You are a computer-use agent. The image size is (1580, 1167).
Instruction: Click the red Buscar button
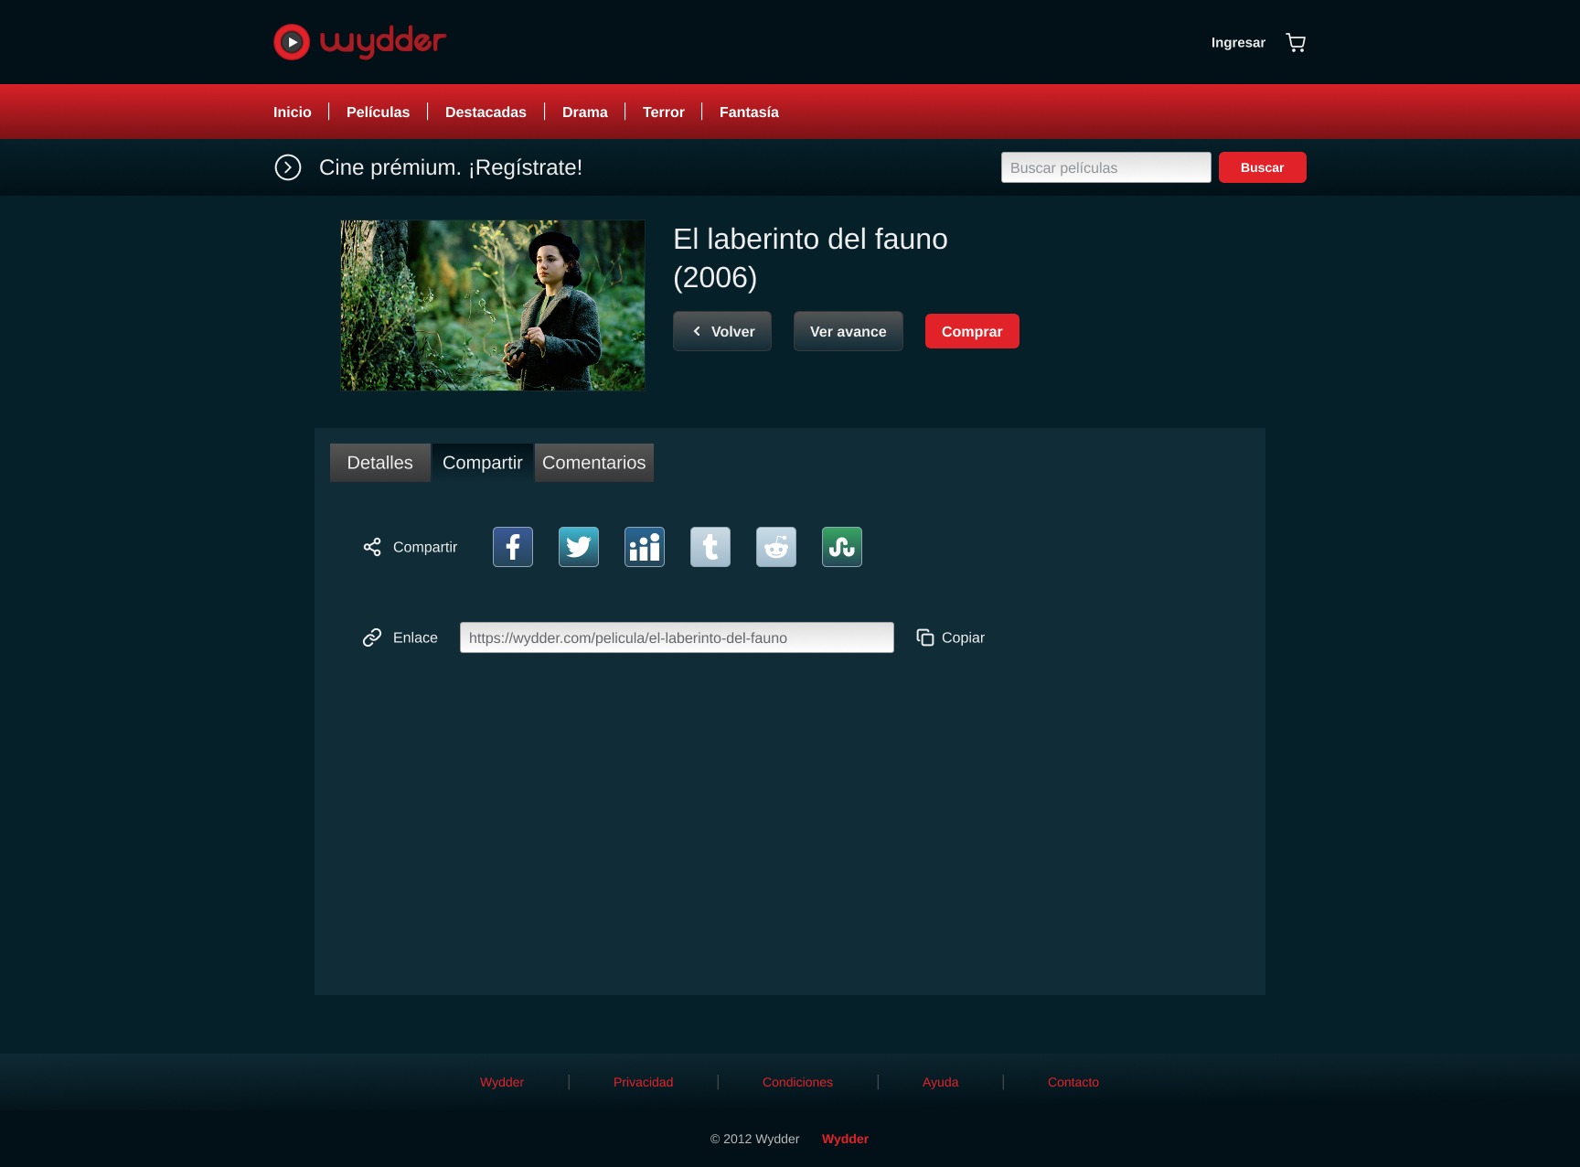(x=1263, y=167)
